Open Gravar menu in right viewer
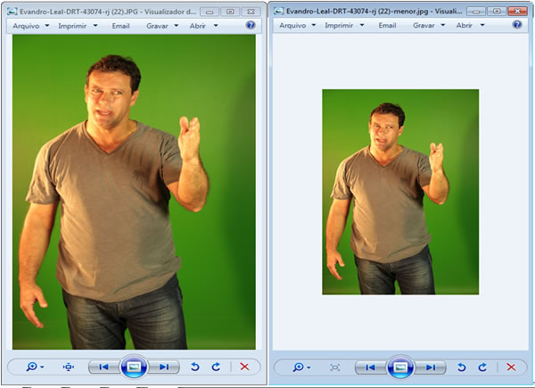The height and width of the screenshot is (388, 535). [424, 25]
